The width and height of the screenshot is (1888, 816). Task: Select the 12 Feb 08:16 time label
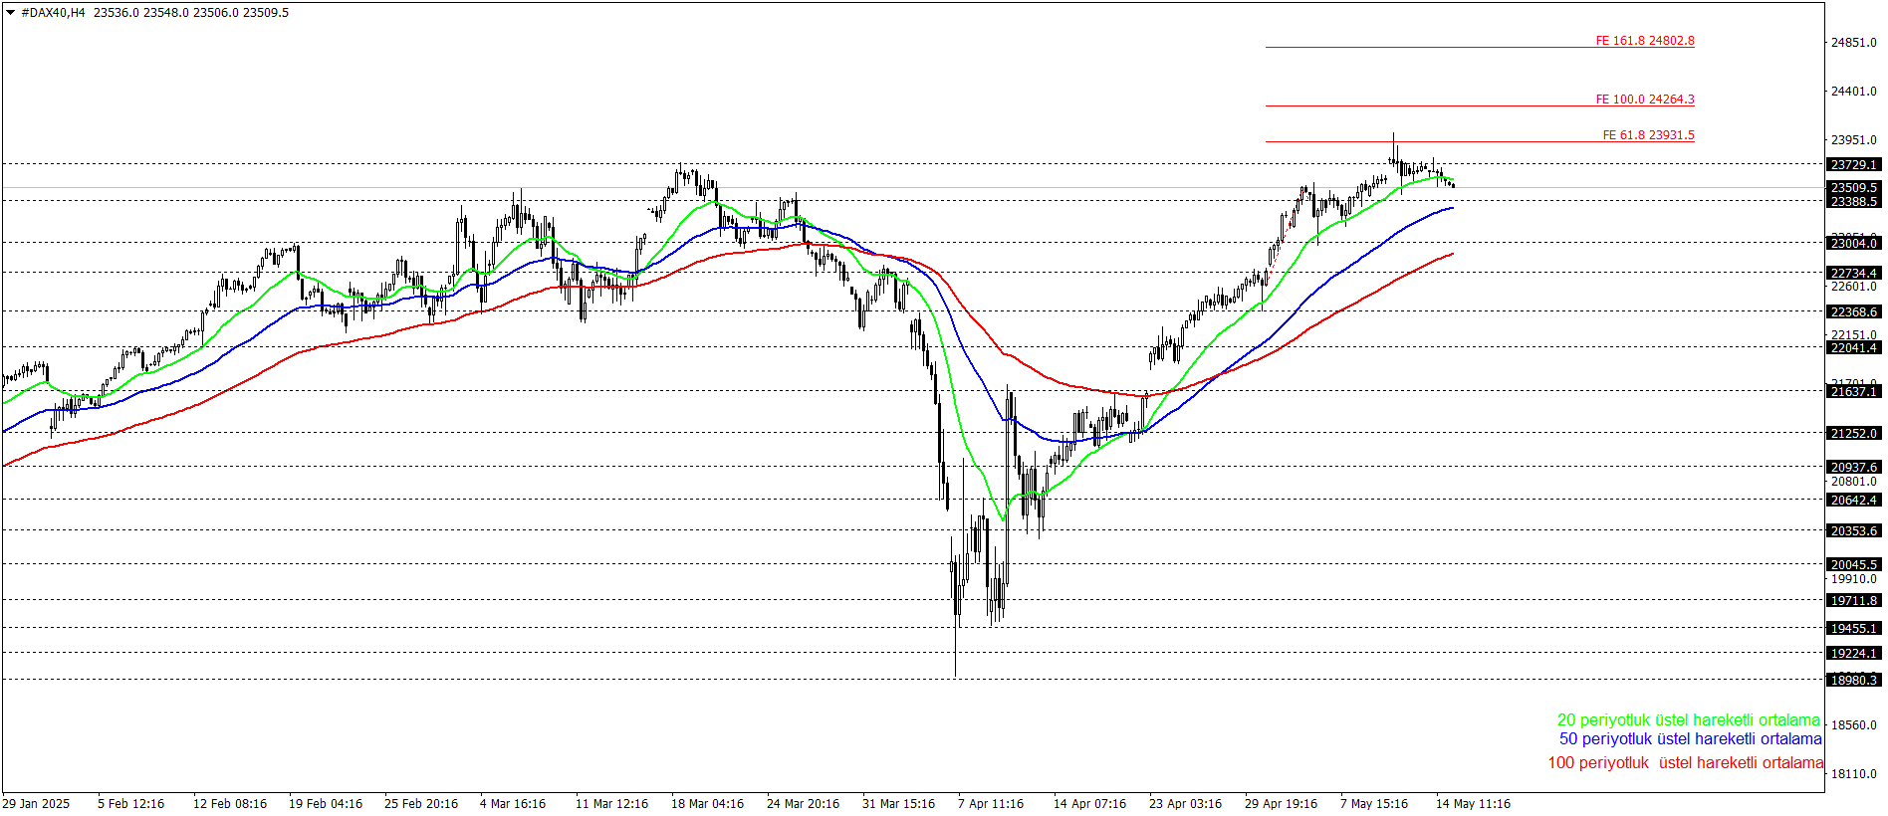(230, 804)
